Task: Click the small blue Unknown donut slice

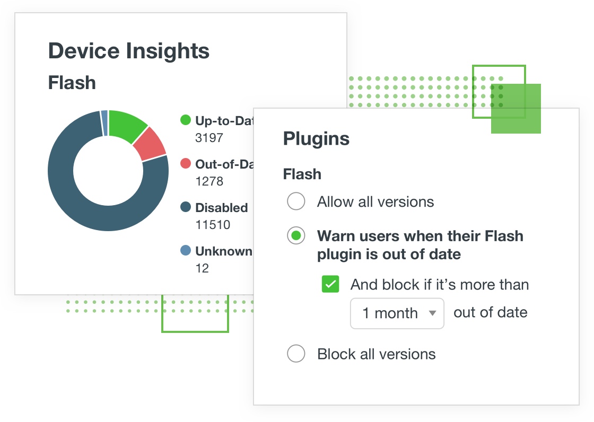Action: [104, 122]
